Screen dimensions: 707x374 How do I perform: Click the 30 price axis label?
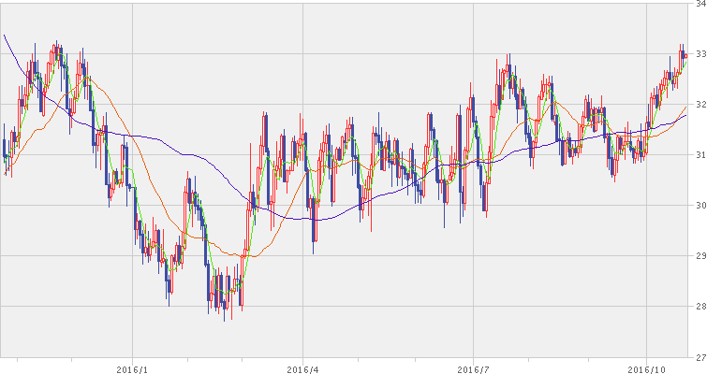click(700, 205)
